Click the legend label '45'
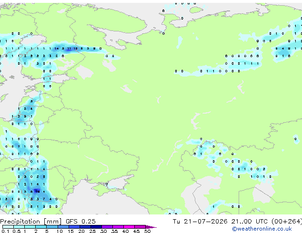The width and height of the screenshot is (302, 233). (x=136, y=231)
